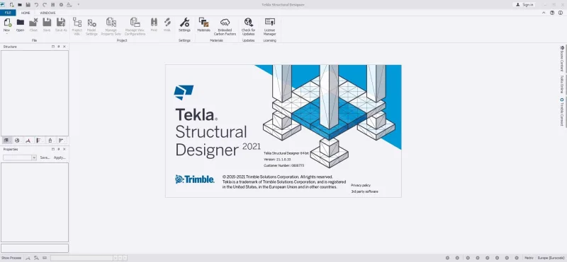Open the Scene Content side tab
Screen dimensions: 567x262
[562, 59]
